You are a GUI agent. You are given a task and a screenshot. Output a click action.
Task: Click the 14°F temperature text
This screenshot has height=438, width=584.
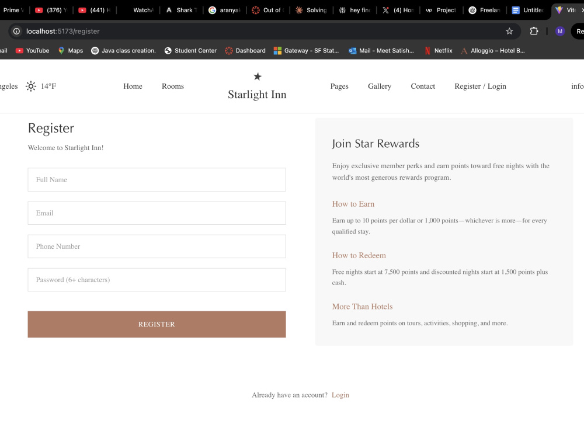[x=48, y=86]
